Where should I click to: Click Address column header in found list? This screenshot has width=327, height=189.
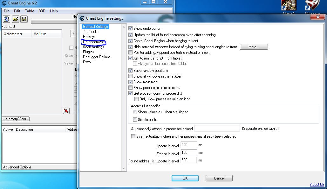[17, 34]
